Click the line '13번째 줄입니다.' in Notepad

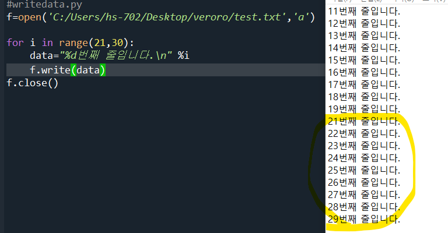point(364,36)
